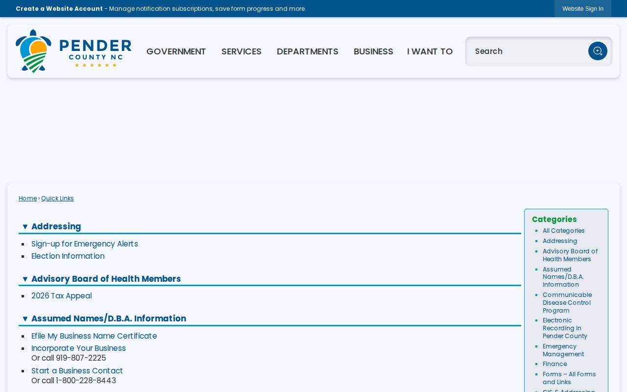Collapse the Addressing section arrow
The height and width of the screenshot is (392, 627).
coord(25,226)
